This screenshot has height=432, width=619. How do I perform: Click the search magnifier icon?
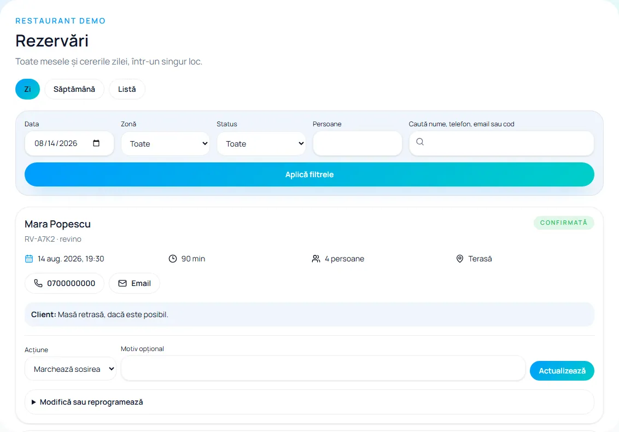420,142
